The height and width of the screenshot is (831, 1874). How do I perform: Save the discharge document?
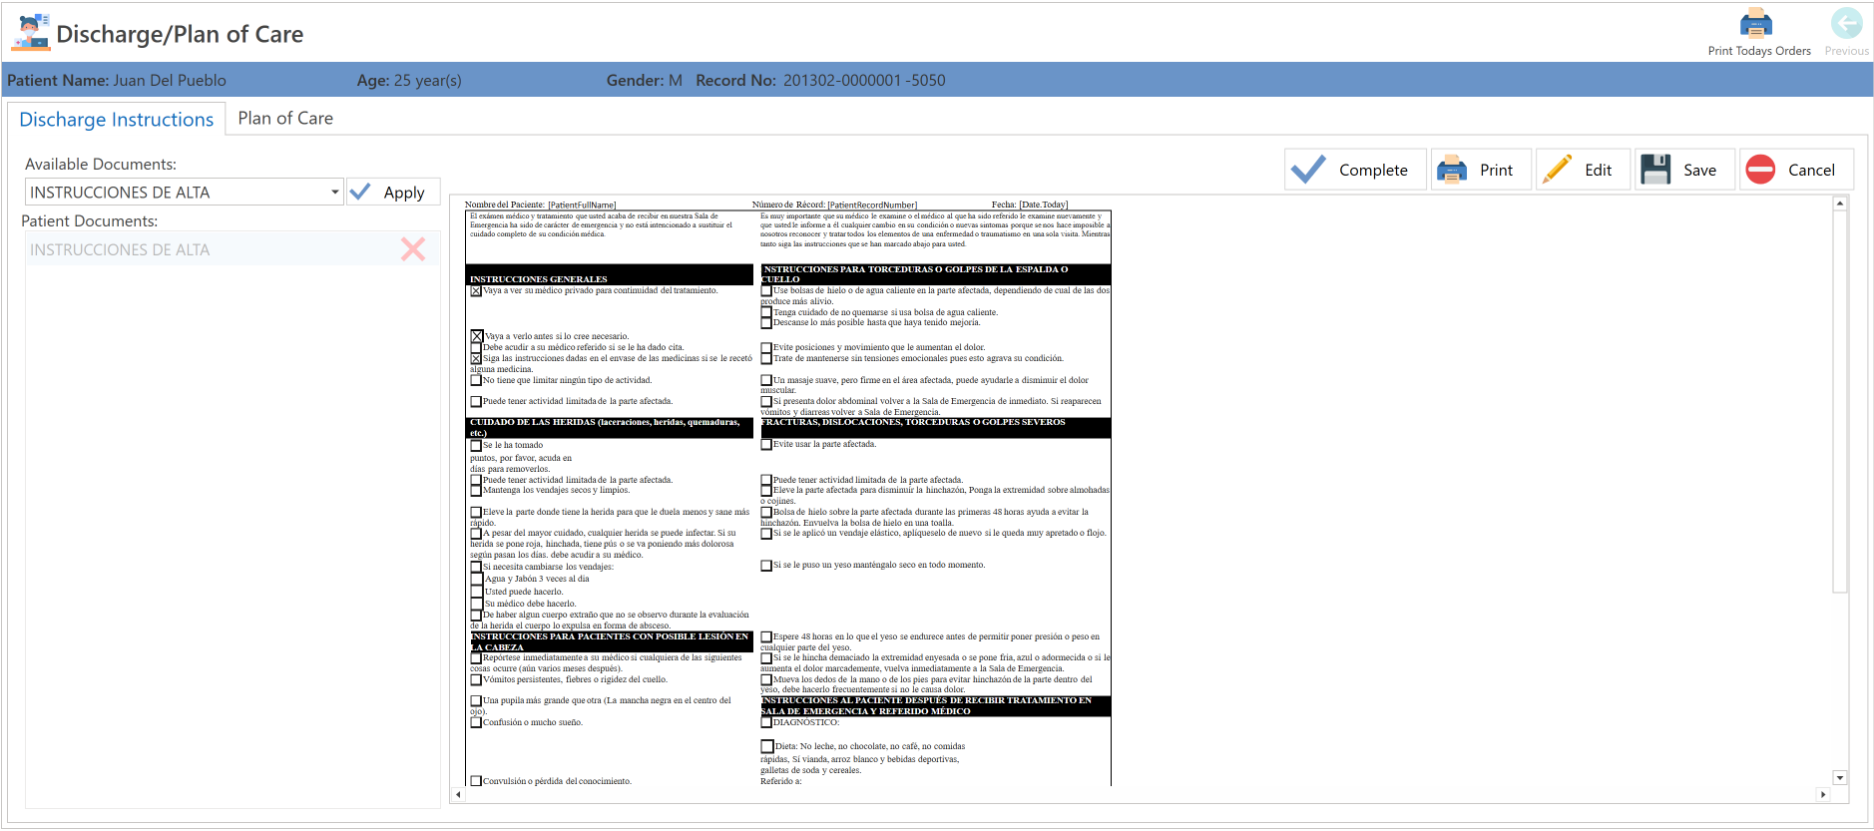tap(1685, 170)
